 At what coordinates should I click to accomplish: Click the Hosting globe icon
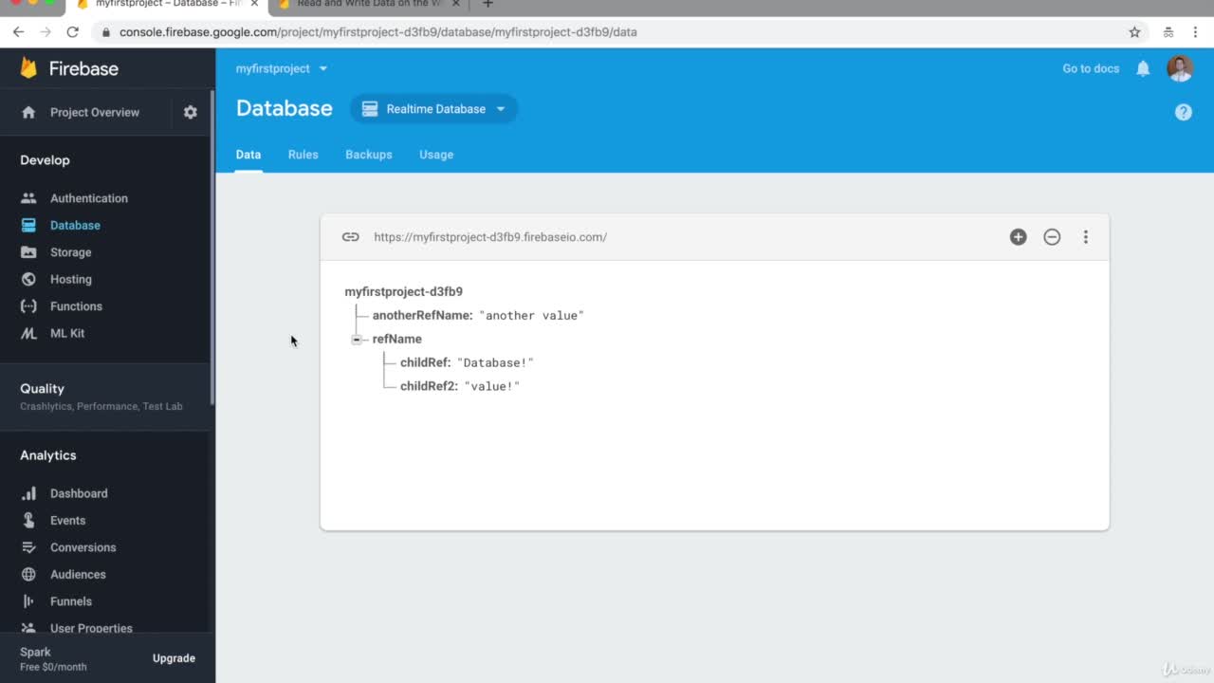pyautogui.click(x=28, y=279)
